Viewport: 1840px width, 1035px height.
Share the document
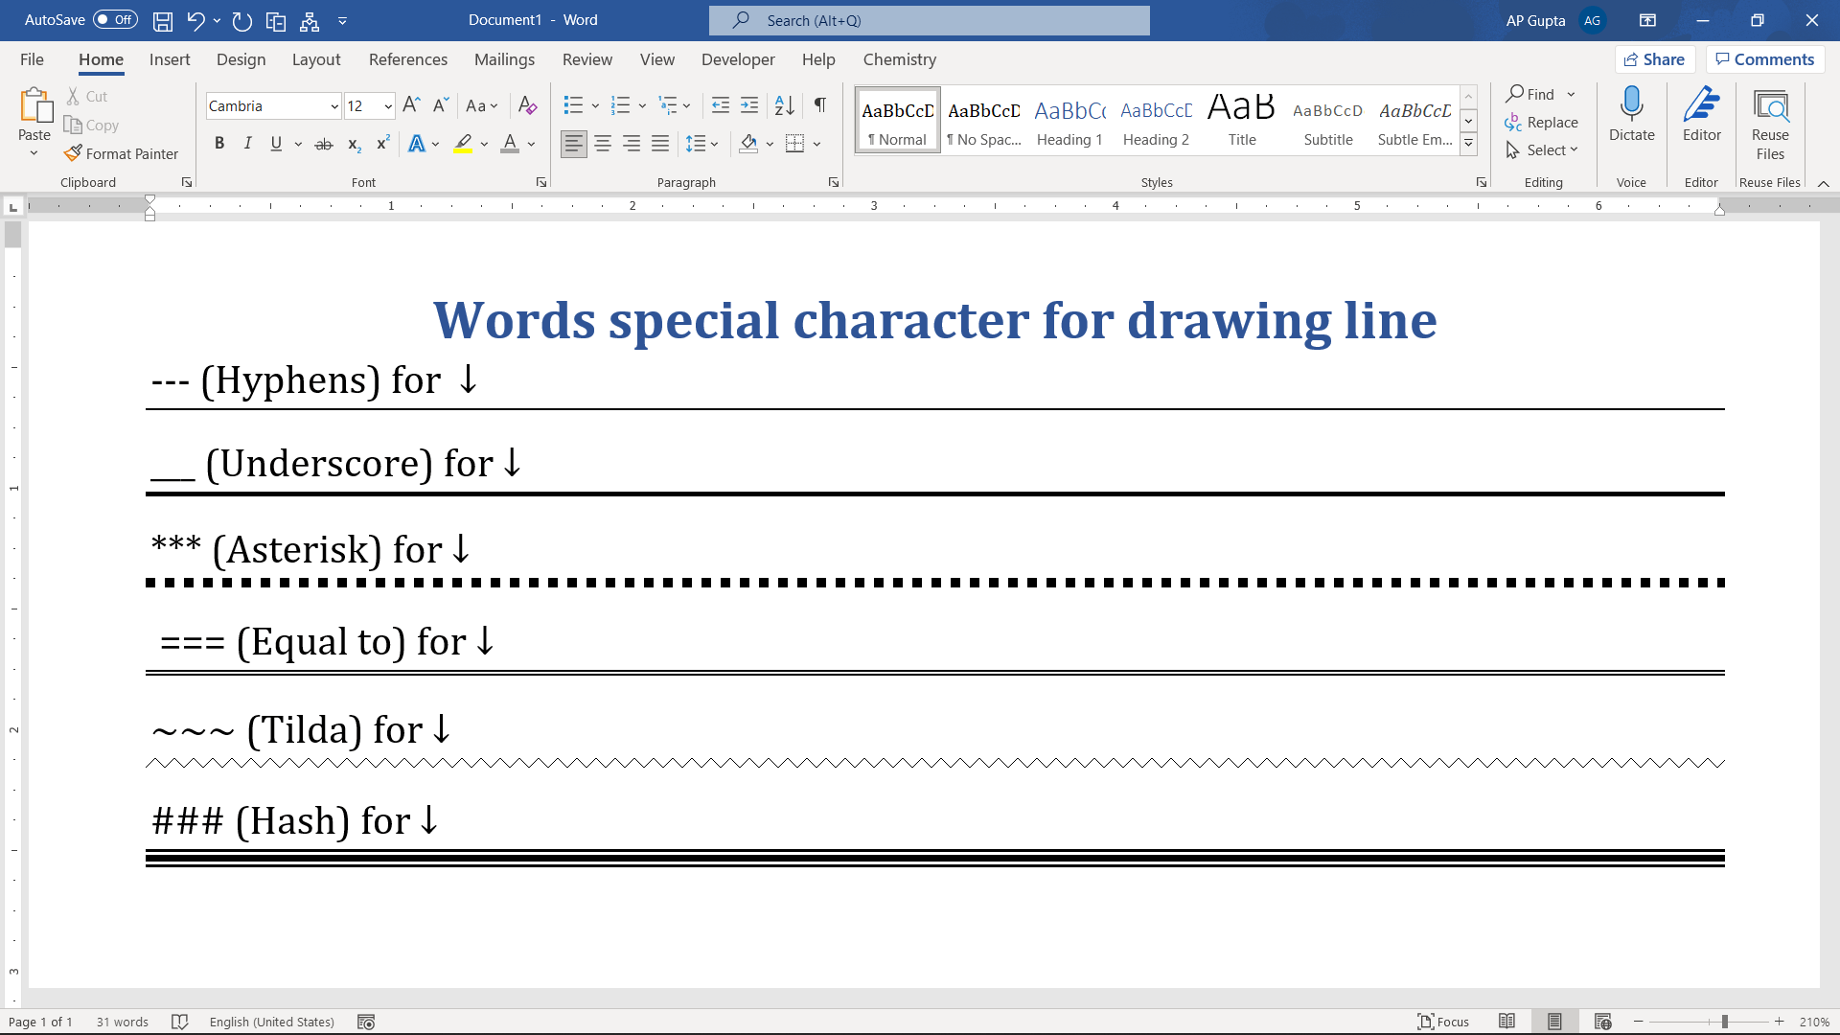coord(1655,58)
